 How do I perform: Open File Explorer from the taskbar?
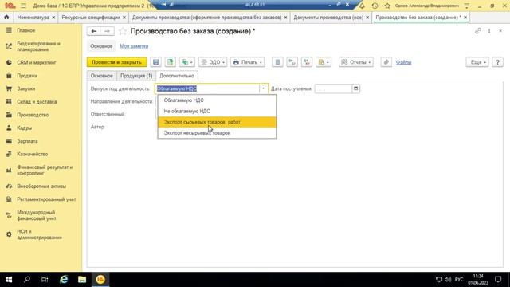(x=82, y=280)
